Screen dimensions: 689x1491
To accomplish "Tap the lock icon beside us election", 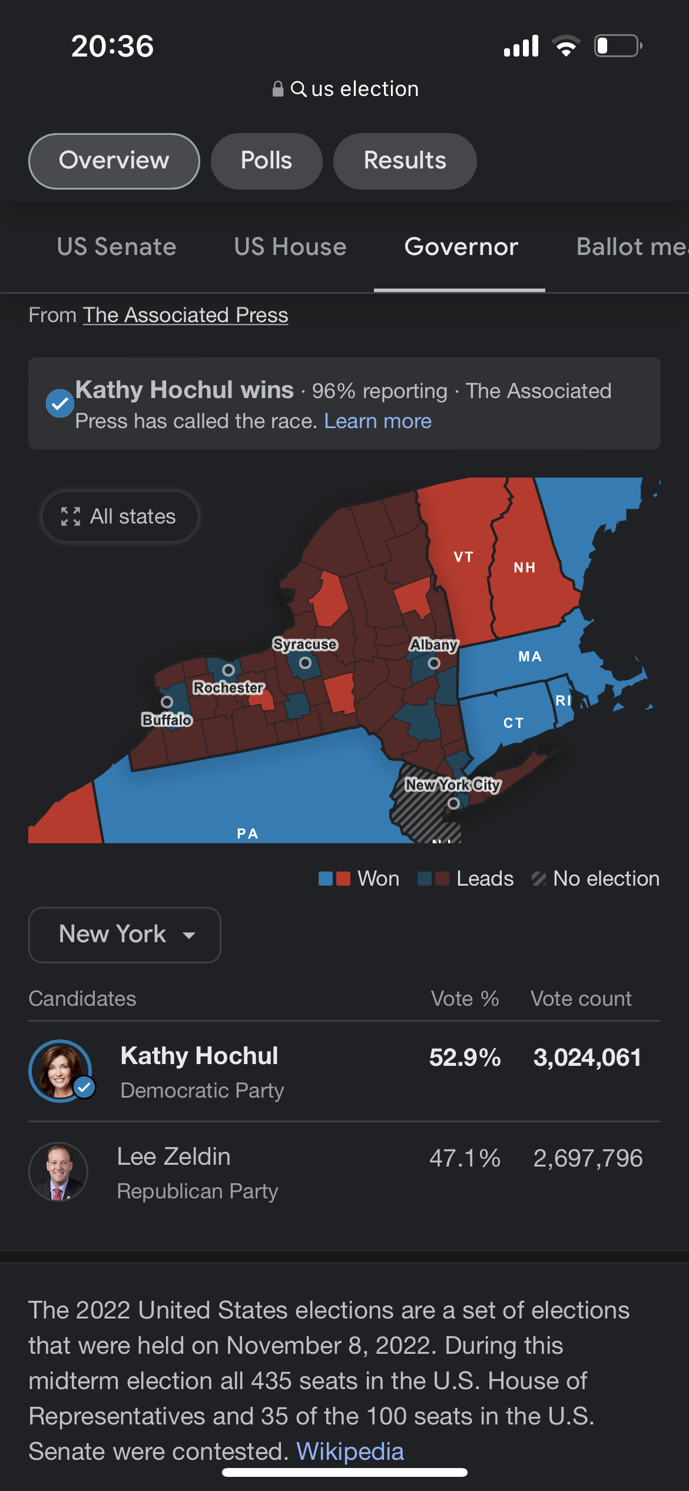I will click(x=278, y=89).
